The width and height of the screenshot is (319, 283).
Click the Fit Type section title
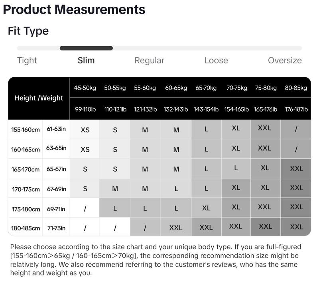(28, 31)
